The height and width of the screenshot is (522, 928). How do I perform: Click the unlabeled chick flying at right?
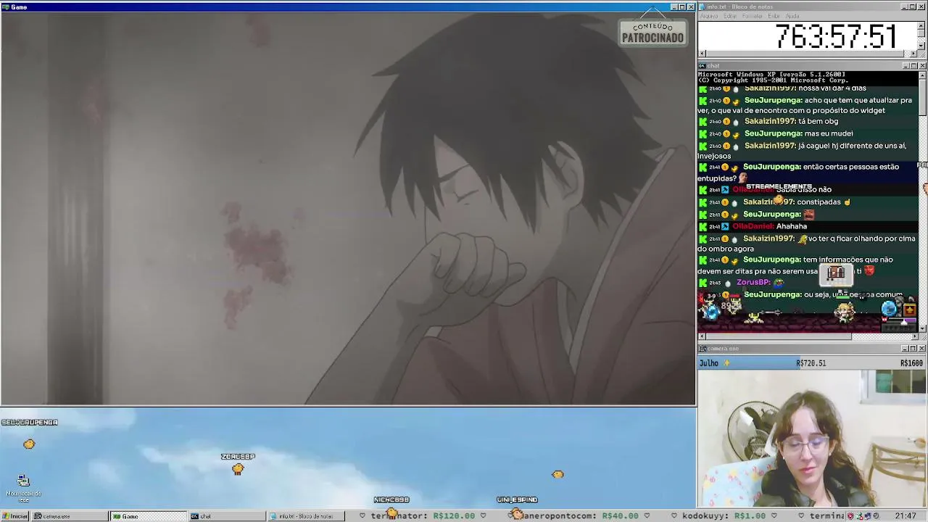click(x=558, y=474)
